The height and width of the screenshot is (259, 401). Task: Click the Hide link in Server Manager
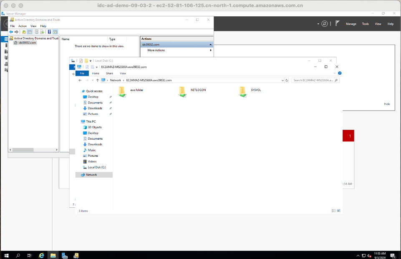(x=387, y=104)
